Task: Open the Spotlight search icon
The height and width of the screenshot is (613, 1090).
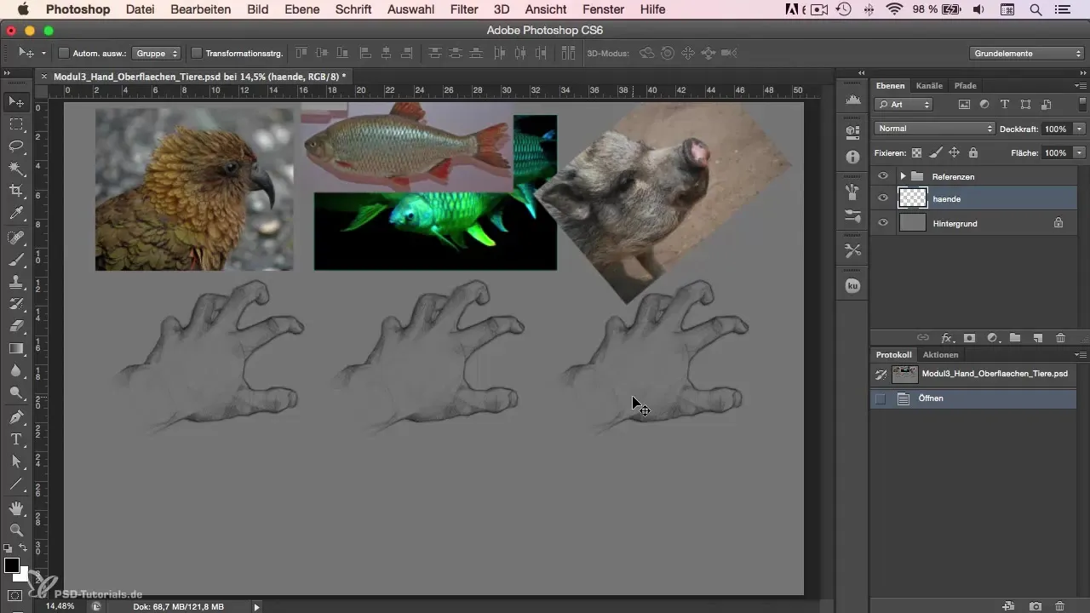Action: pyautogui.click(x=1036, y=10)
